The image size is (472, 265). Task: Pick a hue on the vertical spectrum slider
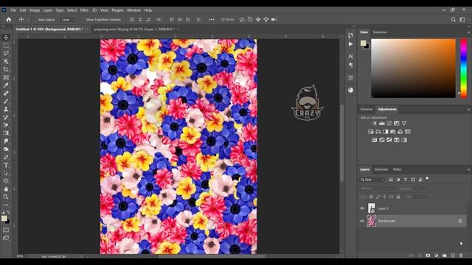464,68
